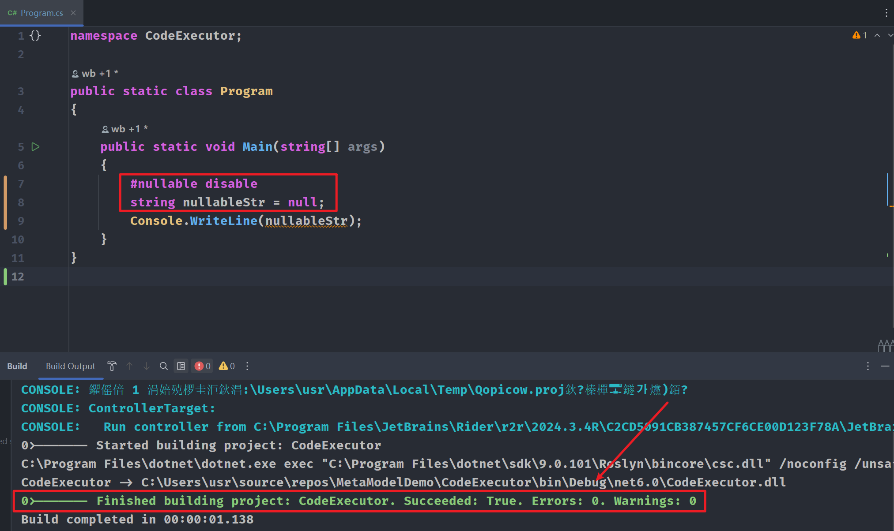The image size is (894, 531).
Task: Click the Finished building project output line
Action: (358, 501)
